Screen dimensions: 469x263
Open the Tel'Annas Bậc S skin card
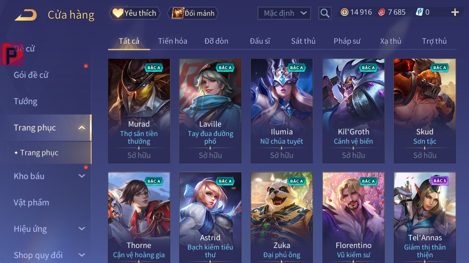pyautogui.click(x=425, y=218)
